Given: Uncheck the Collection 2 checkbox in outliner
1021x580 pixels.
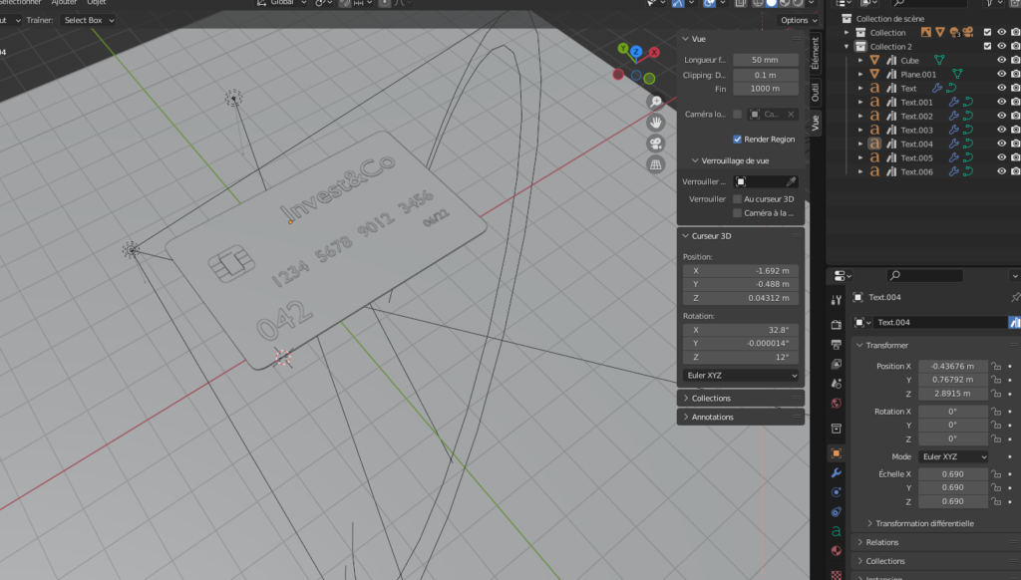Looking at the screenshot, I should 987,46.
